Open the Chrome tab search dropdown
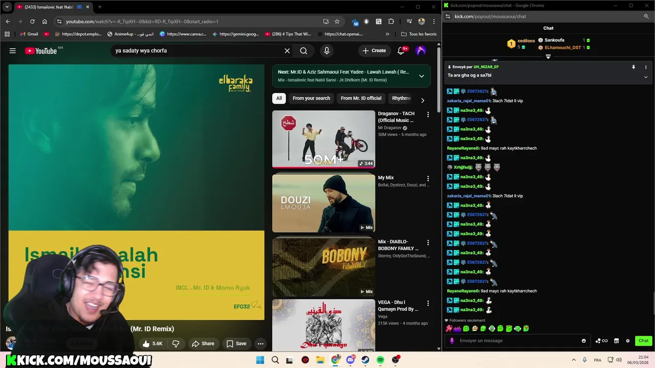 pyautogui.click(x=7, y=7)
